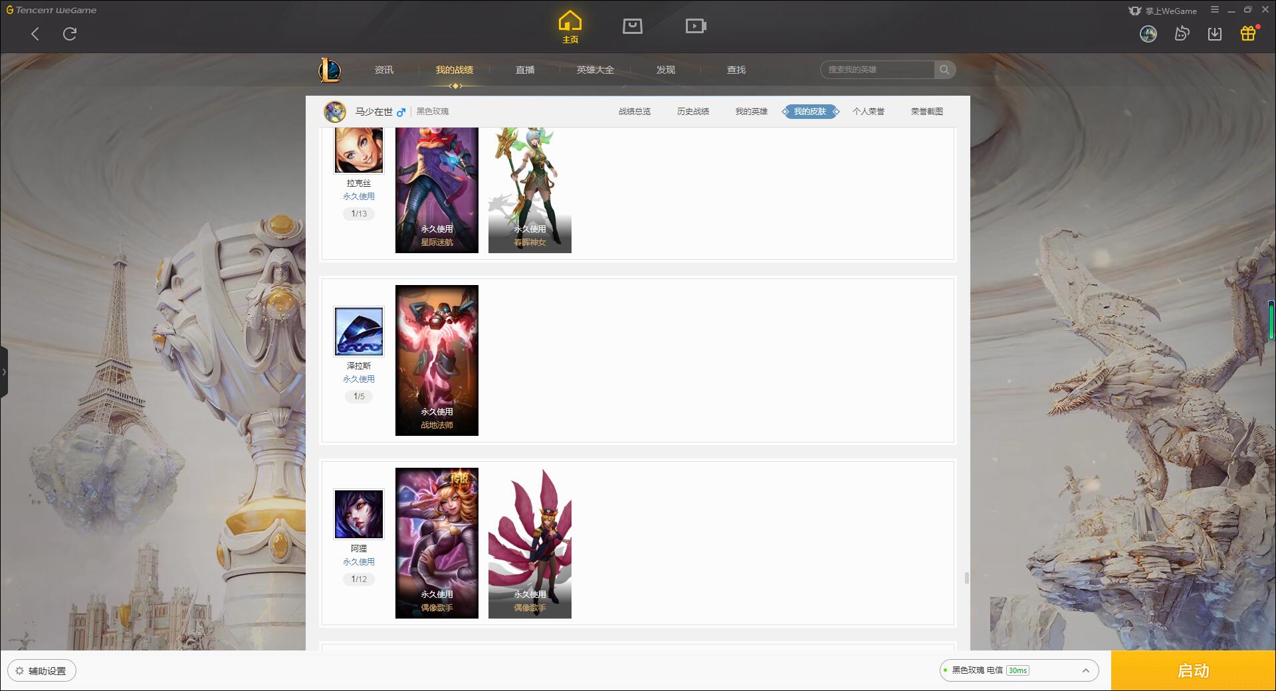Open the 发现 tab
This screenshot has height=691, width=1276.
click(x=666, y=70)
